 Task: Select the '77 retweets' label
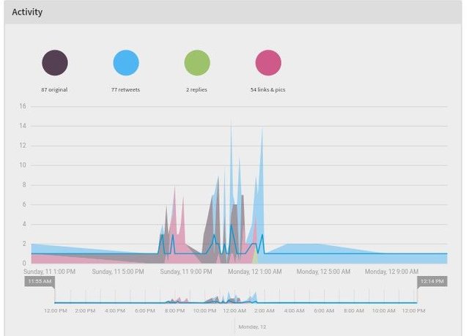(125, 89)
